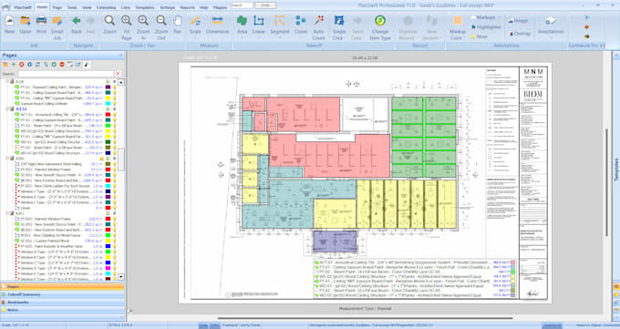Click the Markup Color swatch button

click(458, 27)
